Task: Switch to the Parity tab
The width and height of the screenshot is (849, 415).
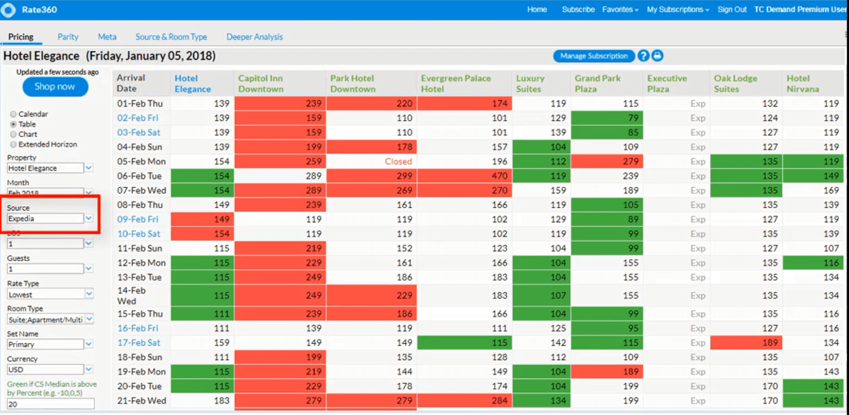Action: click(x=68, y=37)
